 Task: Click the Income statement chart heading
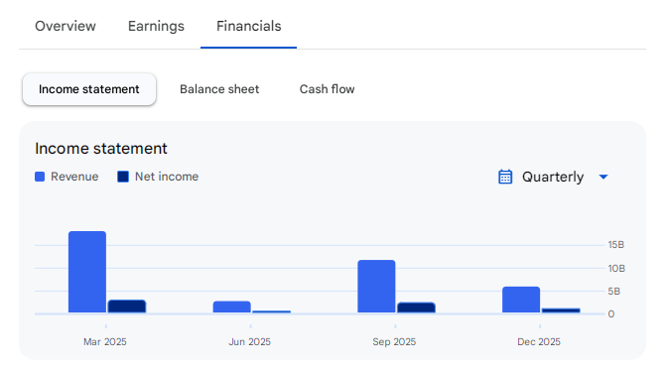[x=101, y=149]
